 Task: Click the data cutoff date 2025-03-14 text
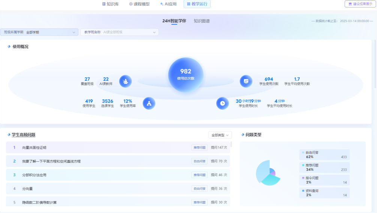pyautogui.click(x=342, y=21)
